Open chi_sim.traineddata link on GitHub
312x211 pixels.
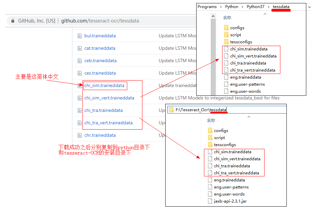click(x=104, y=85)
